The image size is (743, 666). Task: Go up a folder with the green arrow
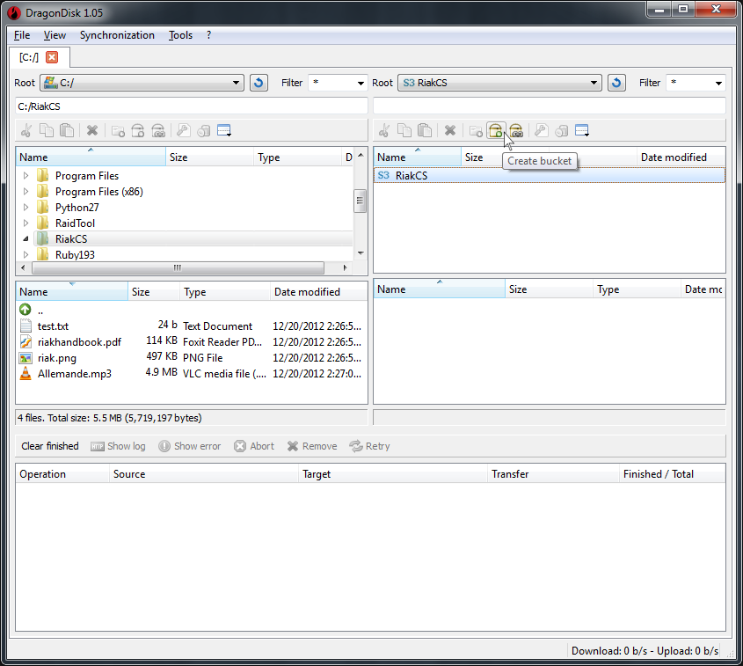[x=25, y=310]
